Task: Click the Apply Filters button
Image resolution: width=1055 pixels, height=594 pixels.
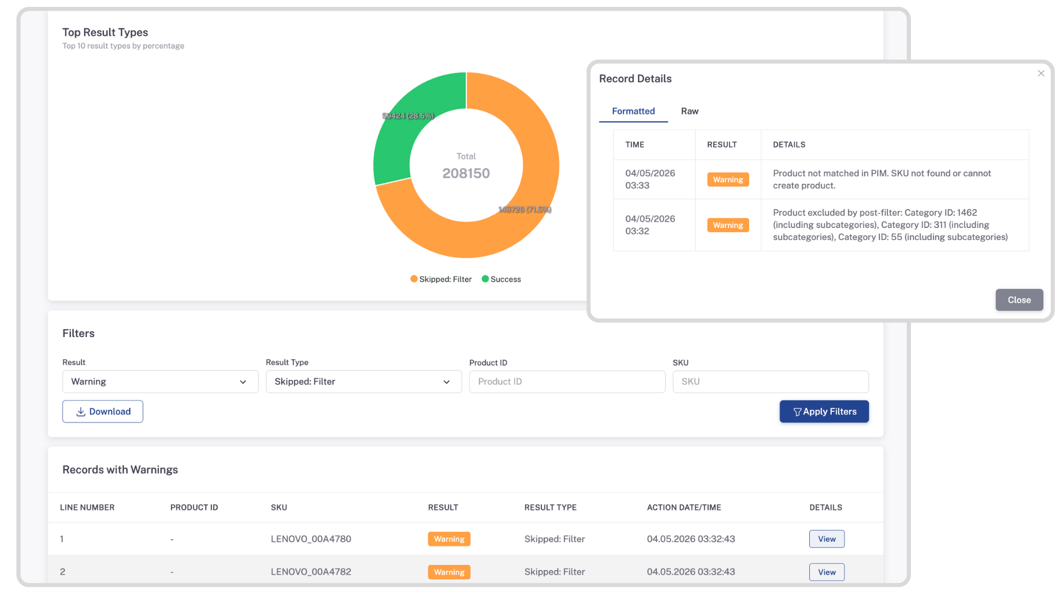Action: (x=824, y=411)
